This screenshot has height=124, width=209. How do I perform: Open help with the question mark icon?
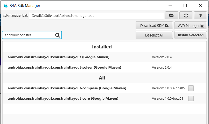[x=200, y=16]
